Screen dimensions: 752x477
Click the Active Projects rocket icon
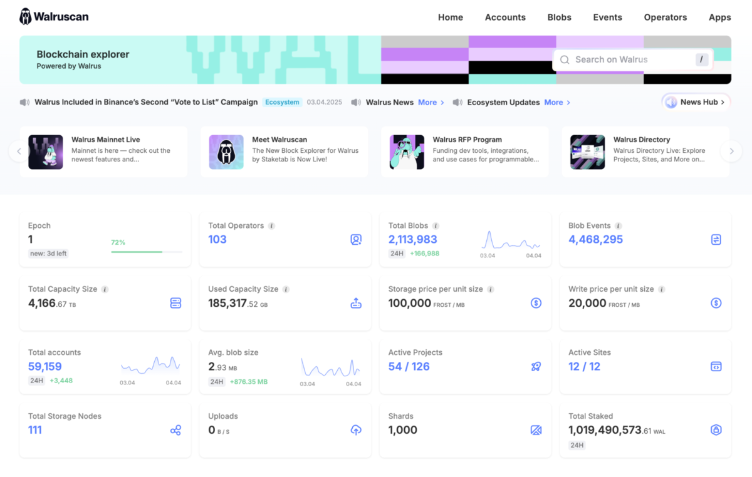[x=536, y=366]
